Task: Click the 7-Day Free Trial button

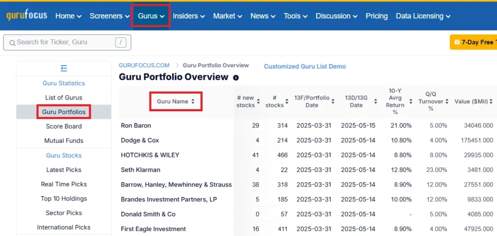Action: (x=474, y=42)
